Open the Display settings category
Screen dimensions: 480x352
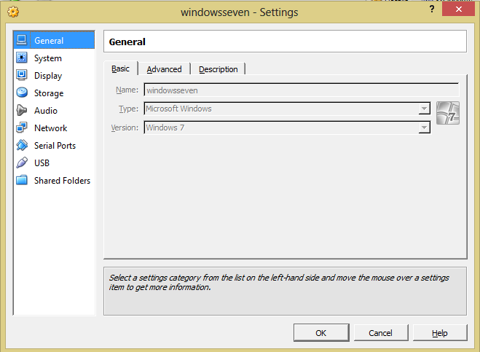(x=54, y=75)
